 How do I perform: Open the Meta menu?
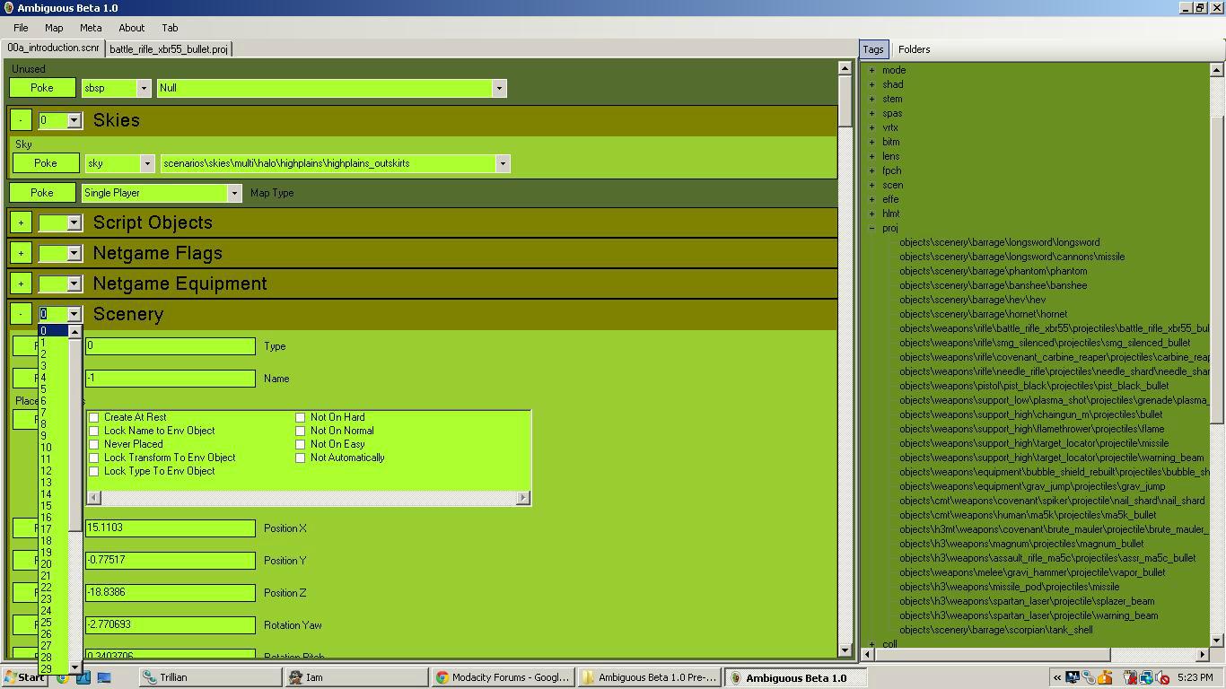click(x=91, y=28)
